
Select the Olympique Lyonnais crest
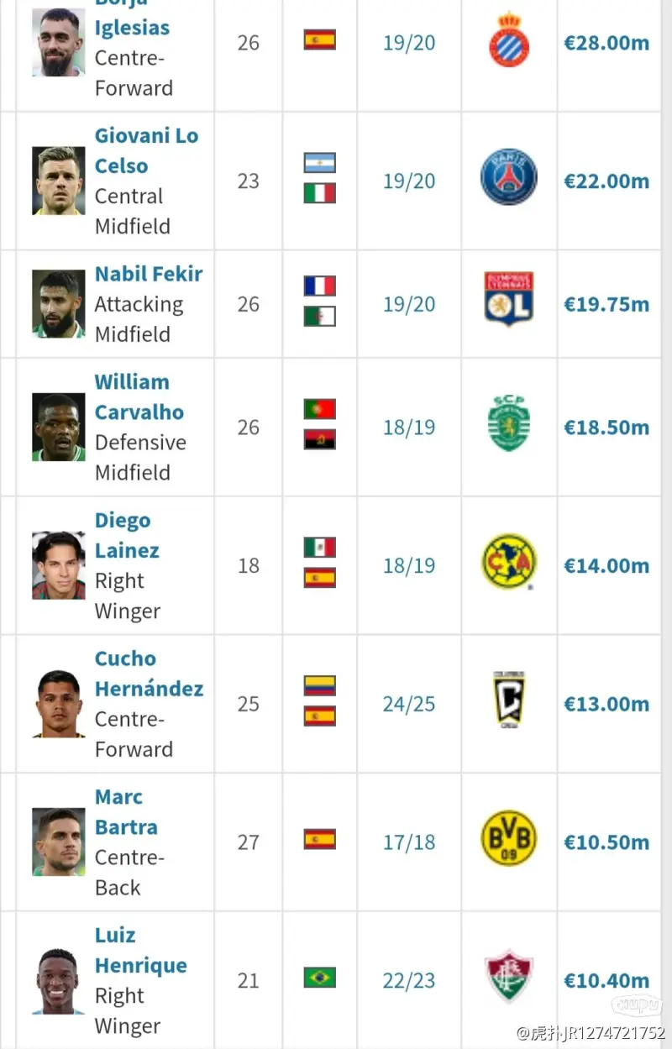pyautogui.click(x=509, y=299)
